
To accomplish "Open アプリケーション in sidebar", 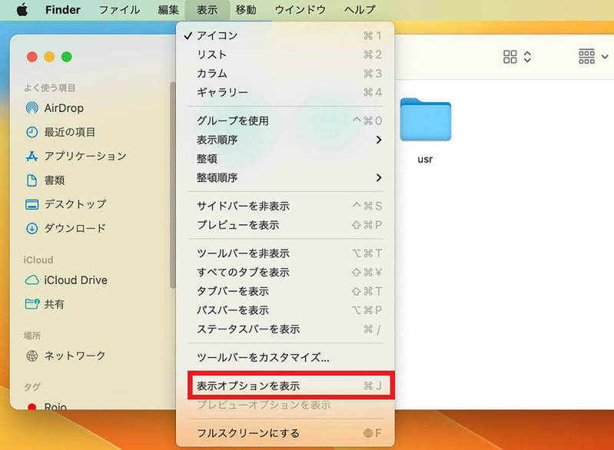I will [x=76, y=156].
